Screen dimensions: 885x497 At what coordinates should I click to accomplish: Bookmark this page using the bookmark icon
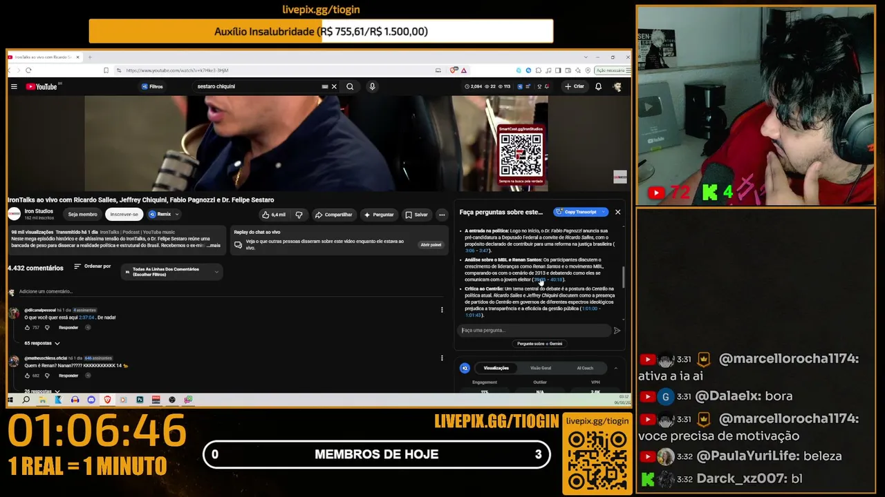[x=106, y=70]
